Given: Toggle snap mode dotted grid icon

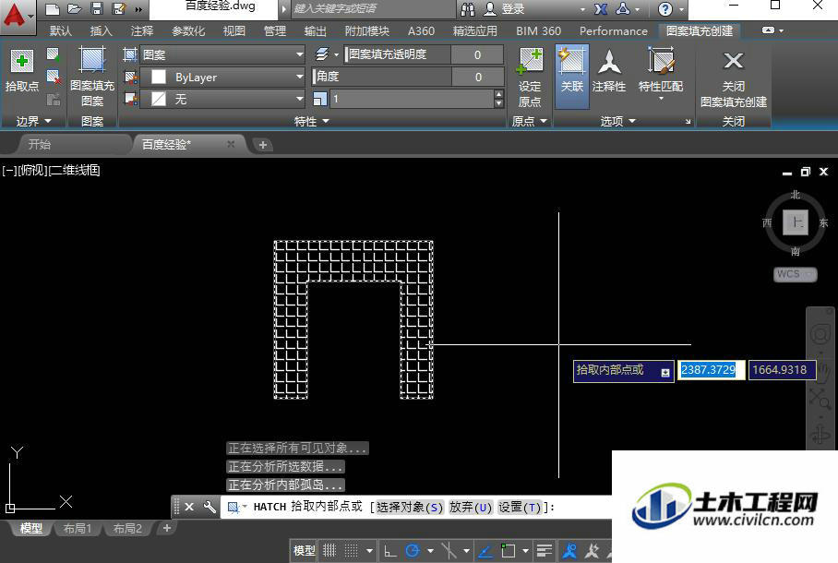Looking at the screenshot, I should (x=351, y=550).
